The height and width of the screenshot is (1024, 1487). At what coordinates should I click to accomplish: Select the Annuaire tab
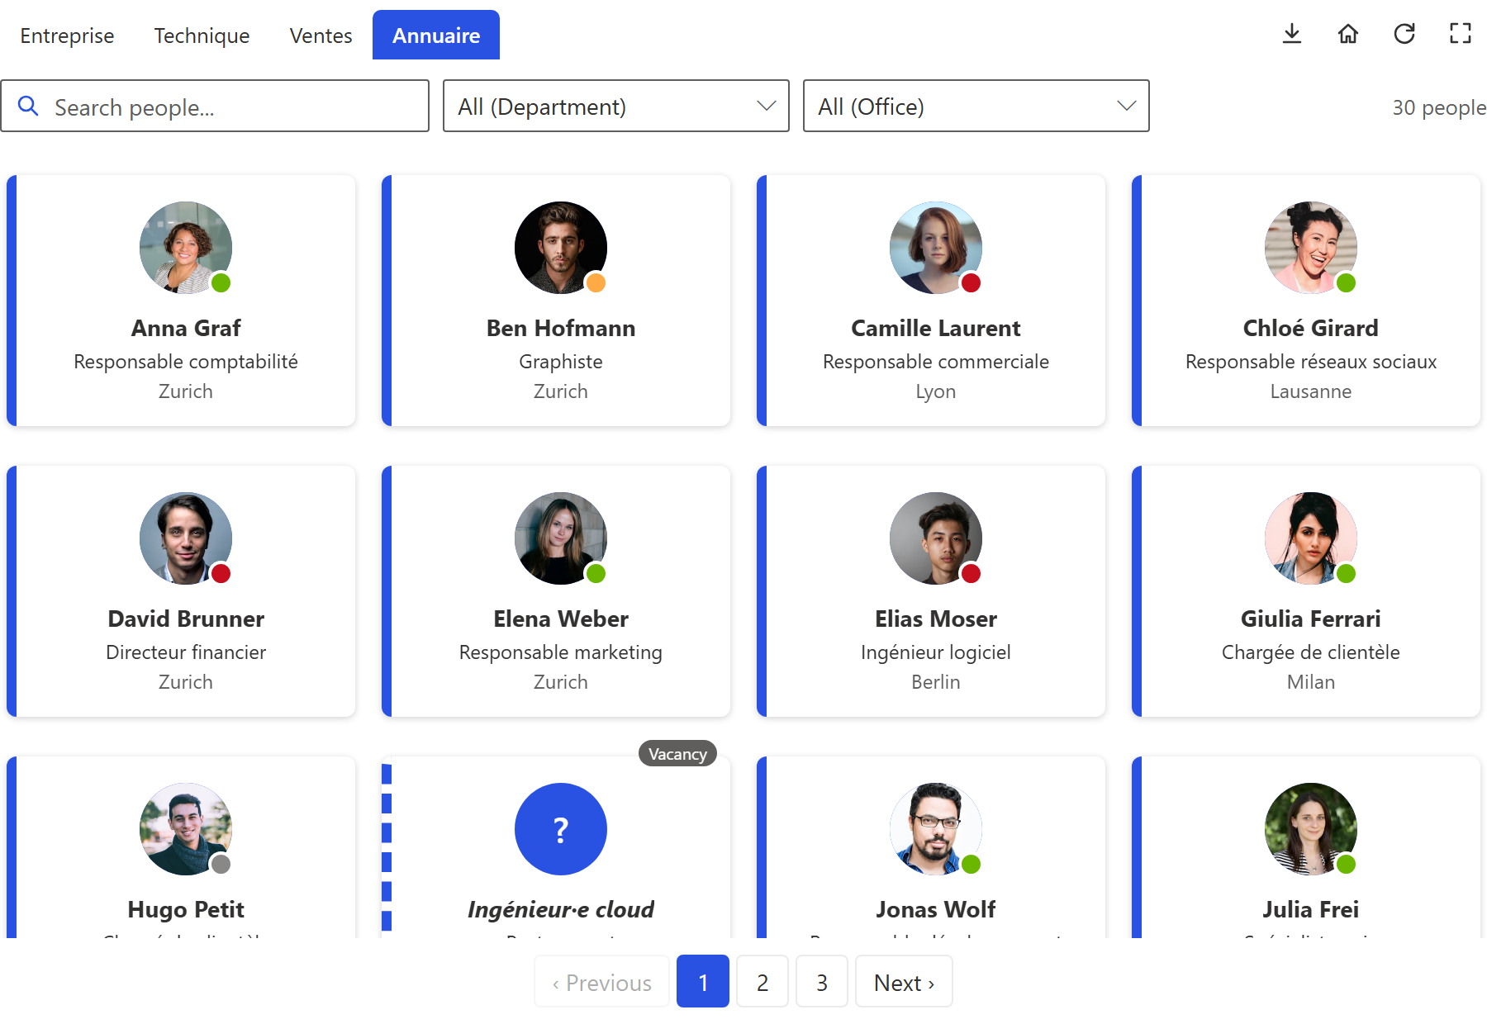click(x=436, y=36)
